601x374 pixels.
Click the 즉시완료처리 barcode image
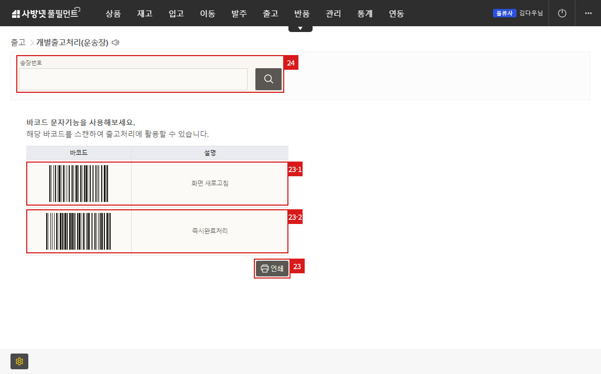coord(79,231)
